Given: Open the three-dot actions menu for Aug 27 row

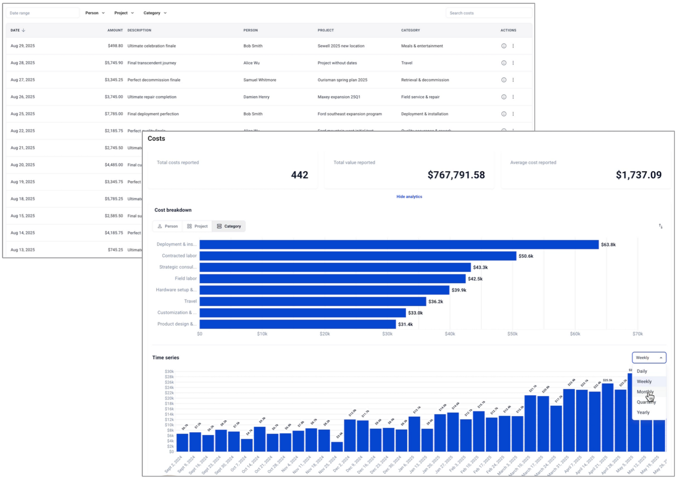Looking at the screenshot, I should click(x=513, y=80).
